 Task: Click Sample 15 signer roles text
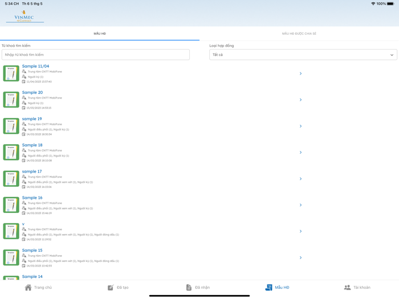coord(74,261)
